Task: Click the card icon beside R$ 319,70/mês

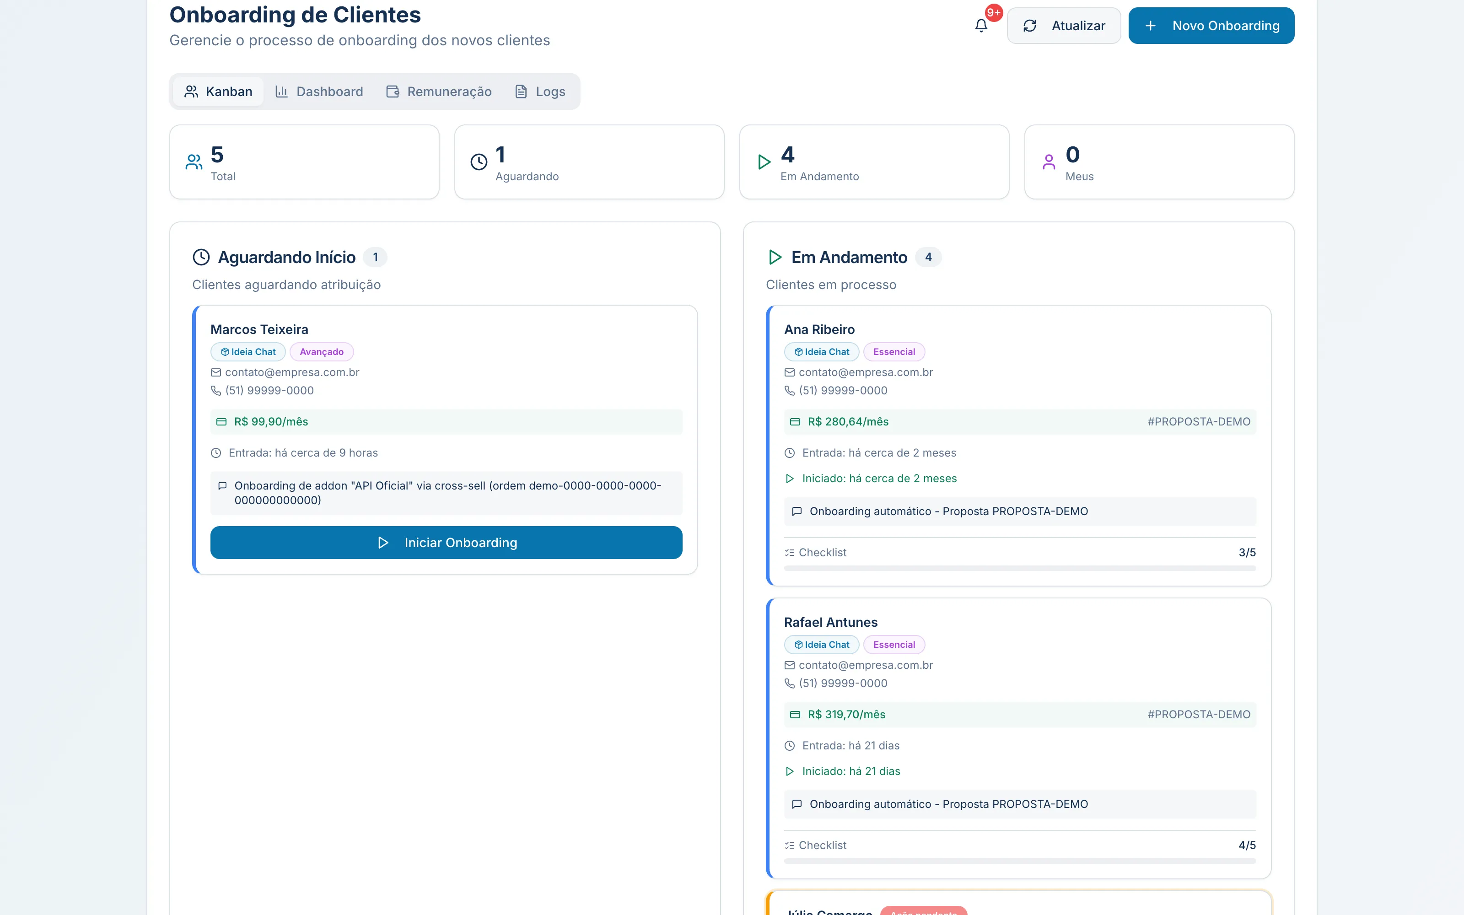Action: [x=795, y=715]
